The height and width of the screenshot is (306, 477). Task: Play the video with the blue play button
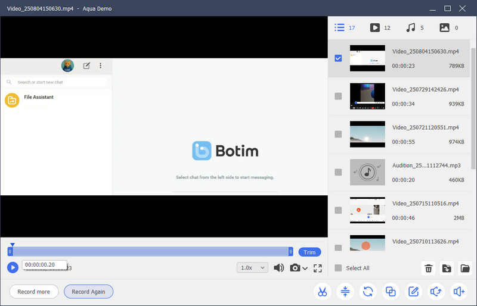(13, 267)
